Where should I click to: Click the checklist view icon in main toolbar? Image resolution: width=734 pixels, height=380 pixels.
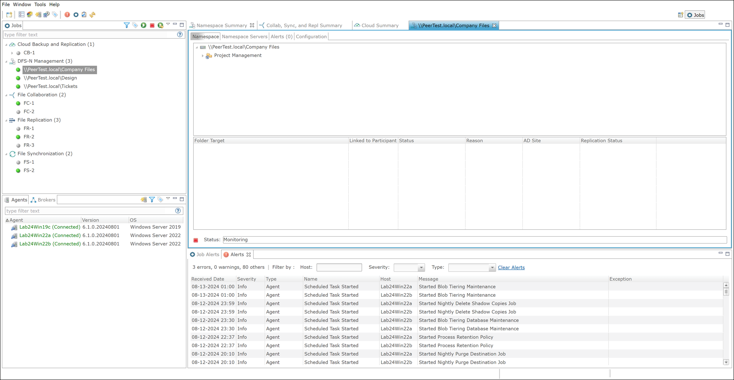[21, 15]
